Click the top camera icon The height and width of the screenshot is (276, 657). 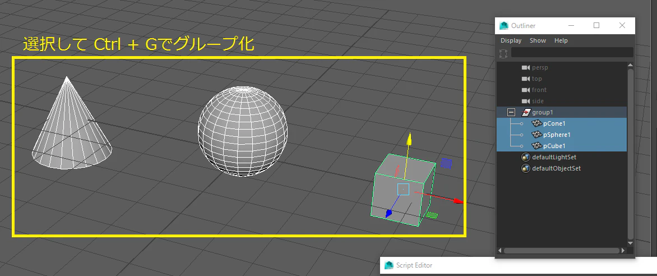(525, 79)
